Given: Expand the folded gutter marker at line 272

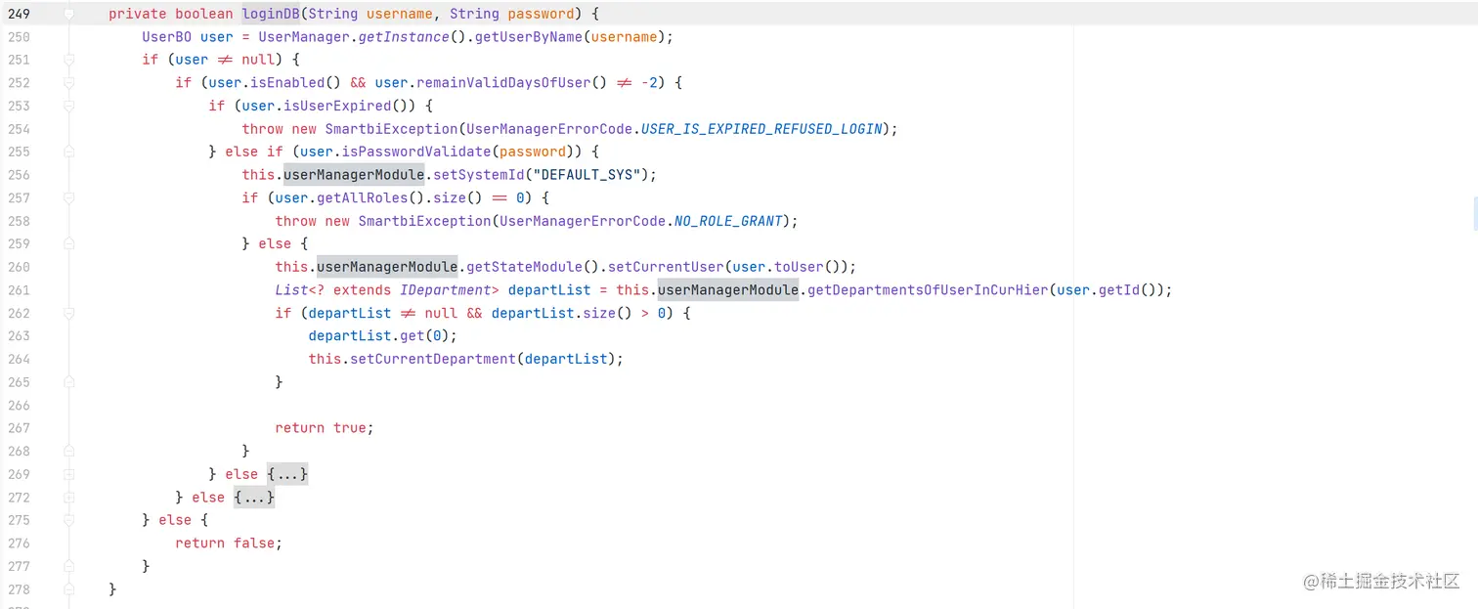Looking at the screenshot, I should point(68,498).
